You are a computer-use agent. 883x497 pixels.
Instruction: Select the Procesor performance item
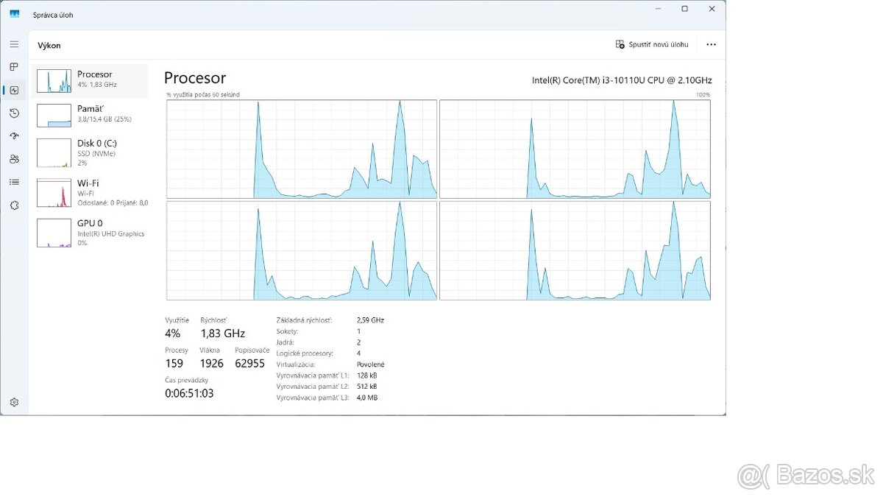pyautogui.click(x=90, y=80)
